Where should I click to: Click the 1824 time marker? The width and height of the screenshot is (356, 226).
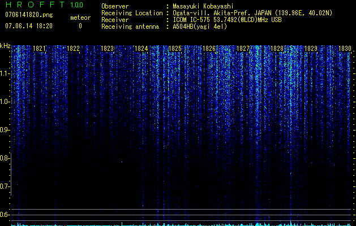141,49
